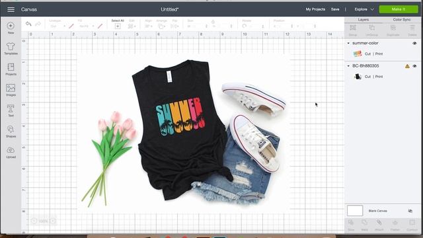Collapse the summer-color layer group

point(348,43)
